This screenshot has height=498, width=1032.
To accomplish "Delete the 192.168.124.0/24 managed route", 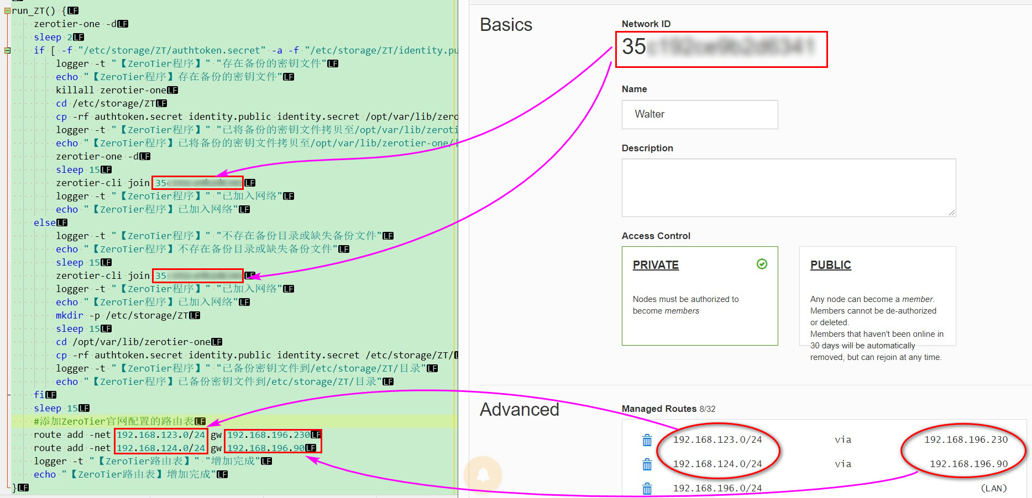I will [647, 464].
